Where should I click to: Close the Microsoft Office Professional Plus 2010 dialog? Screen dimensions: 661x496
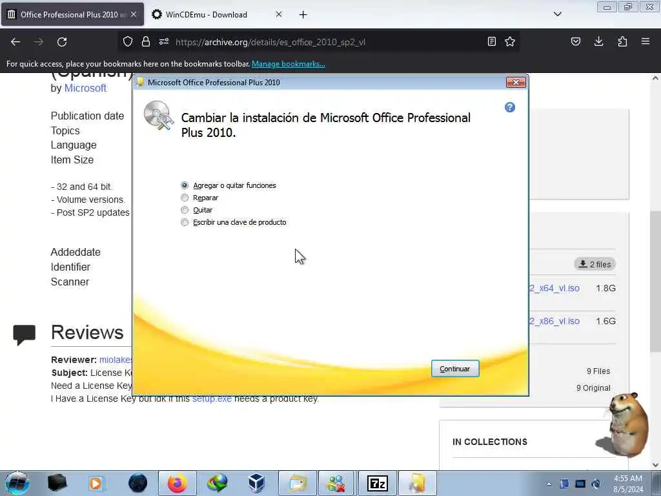516,82
